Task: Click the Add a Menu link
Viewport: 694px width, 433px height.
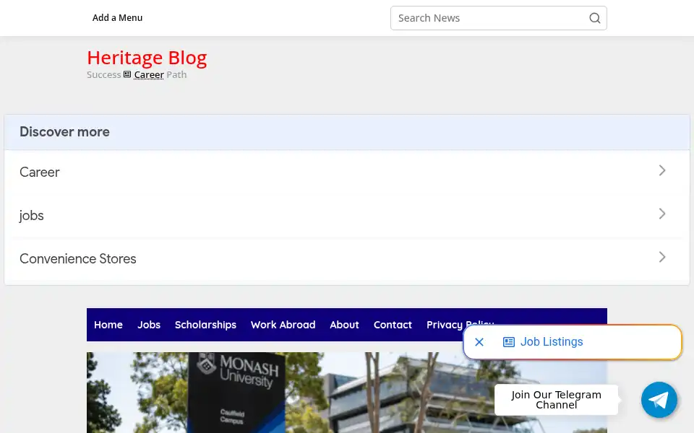Action: click(117, 17)
